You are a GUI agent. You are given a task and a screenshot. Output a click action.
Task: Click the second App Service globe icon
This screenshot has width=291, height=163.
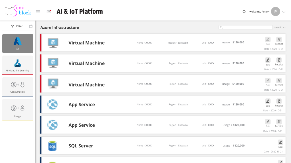pyautogui.click(x=53, y=125)
